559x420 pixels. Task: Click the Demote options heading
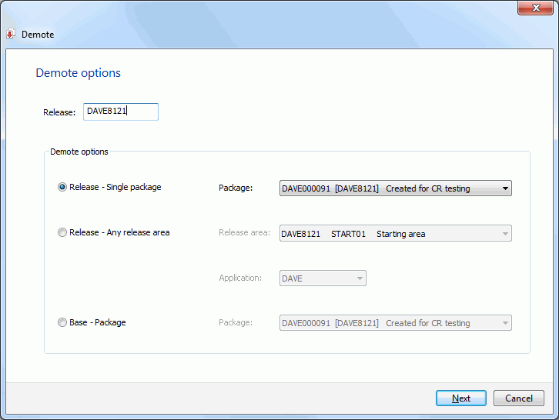78,72
